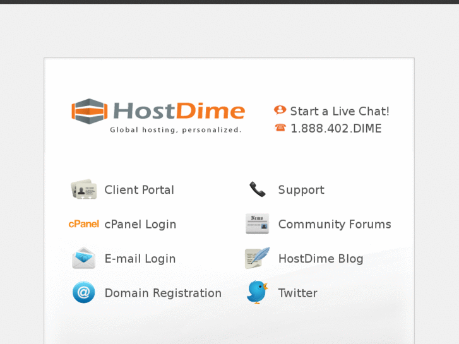The height and width of the screenshot is (344, 459).
Task: Click the feather quill Blog icon
Action: tap(257, 258)
